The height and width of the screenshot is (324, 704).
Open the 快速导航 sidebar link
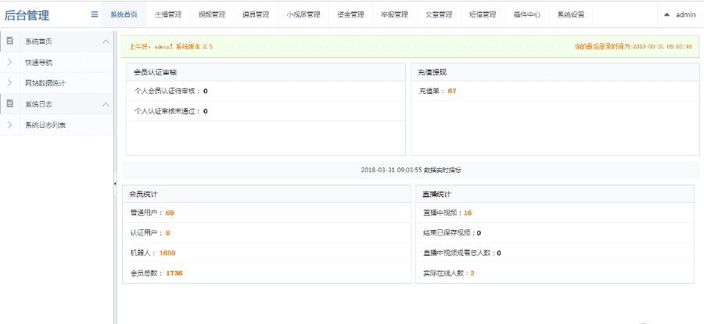click(39, 62)
